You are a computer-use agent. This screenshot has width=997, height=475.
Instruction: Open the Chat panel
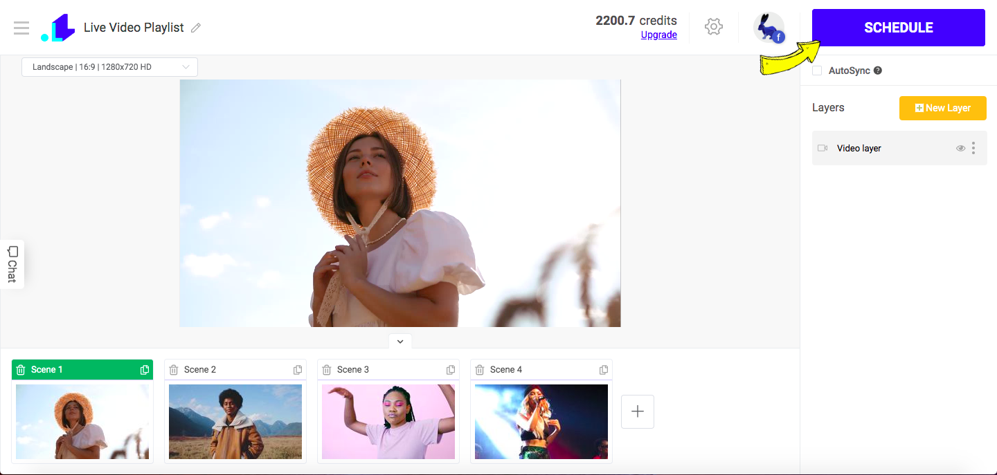tap(11, 264)
